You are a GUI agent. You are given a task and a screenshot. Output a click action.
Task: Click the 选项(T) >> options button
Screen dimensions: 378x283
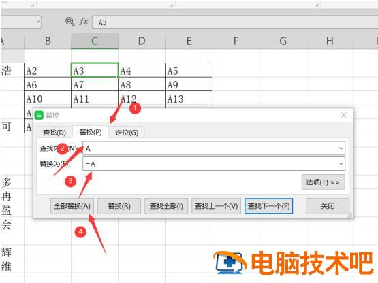[x=323, y=182]
